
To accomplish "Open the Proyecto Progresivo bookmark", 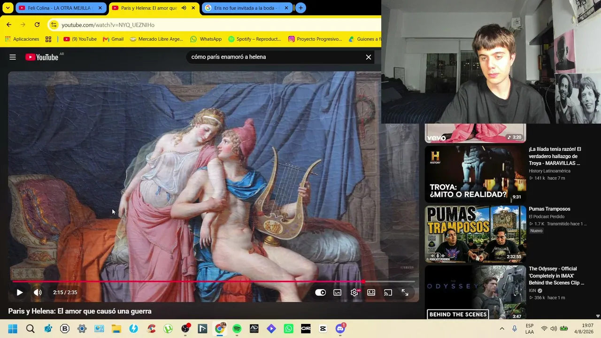I will coord(315,39).
